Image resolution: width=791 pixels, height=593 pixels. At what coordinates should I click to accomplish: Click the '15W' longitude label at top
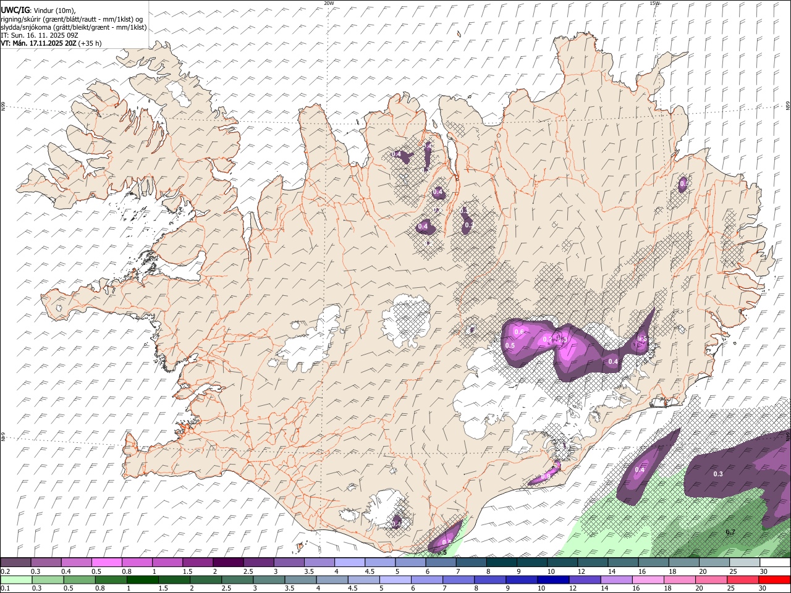click(x=654, y=3)
